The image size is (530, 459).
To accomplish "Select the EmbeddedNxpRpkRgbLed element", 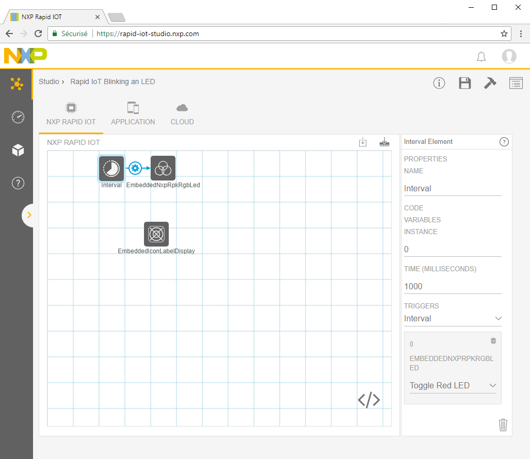I will tap(163, 169).
